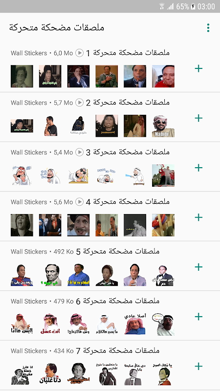This screenshot has width=220, height=391.
Task: Tap the Wall Stickers 5,4 Mo label
Action: (x=42, y=152)
